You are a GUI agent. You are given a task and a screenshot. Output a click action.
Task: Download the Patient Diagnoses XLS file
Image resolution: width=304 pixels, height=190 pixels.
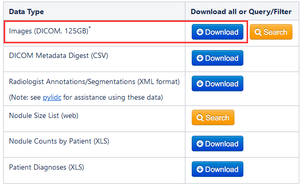[217, 169]
